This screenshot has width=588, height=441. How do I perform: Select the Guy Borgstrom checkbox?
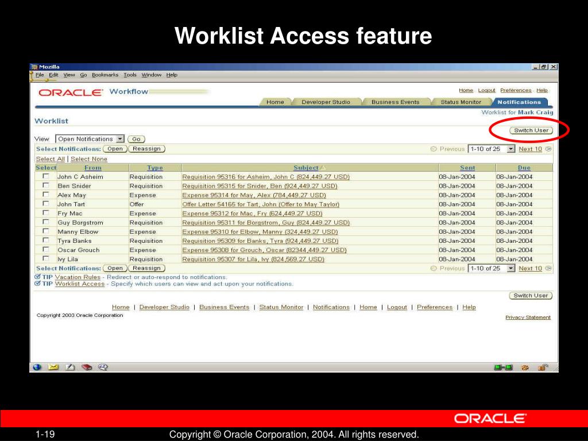tap(46, 222)
